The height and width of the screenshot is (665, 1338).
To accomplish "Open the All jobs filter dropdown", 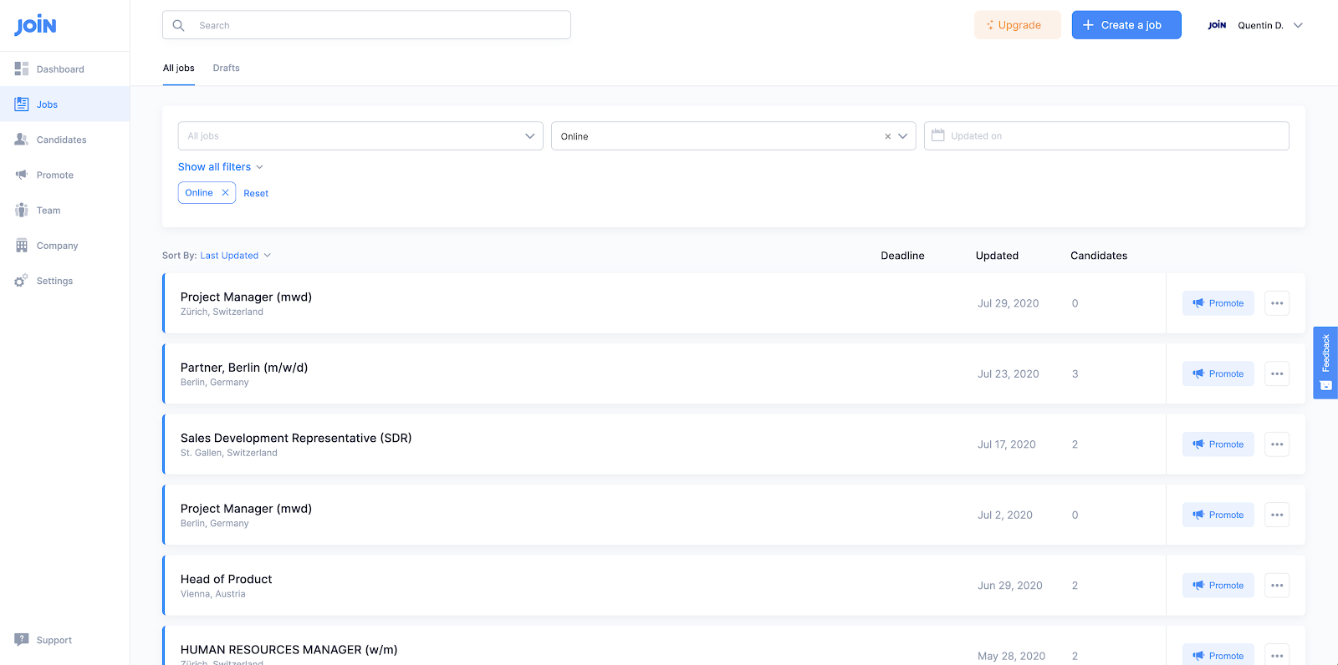I will click(x=360, y=136).
